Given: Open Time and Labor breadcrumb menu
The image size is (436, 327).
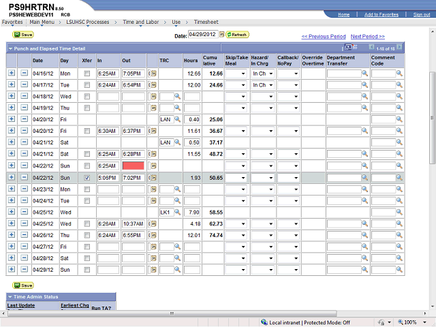Looking at the screenshot, I should click(x=141, y=22).
